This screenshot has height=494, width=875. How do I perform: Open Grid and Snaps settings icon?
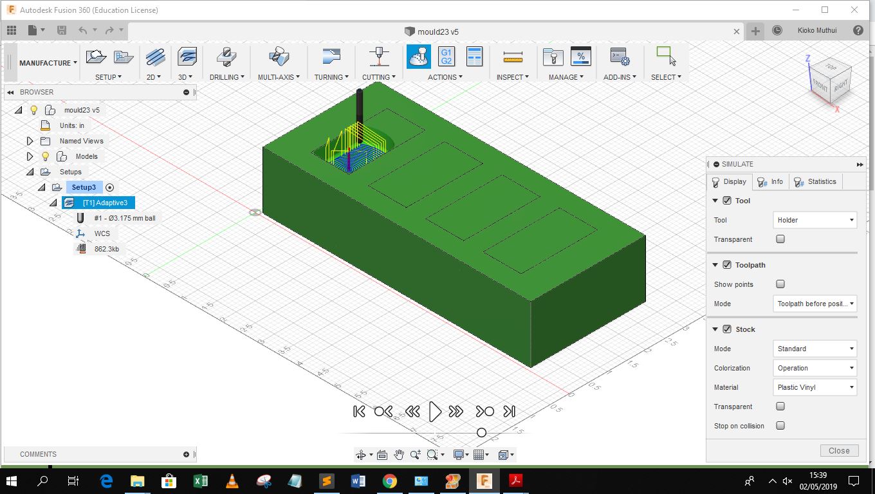[478, 455]
